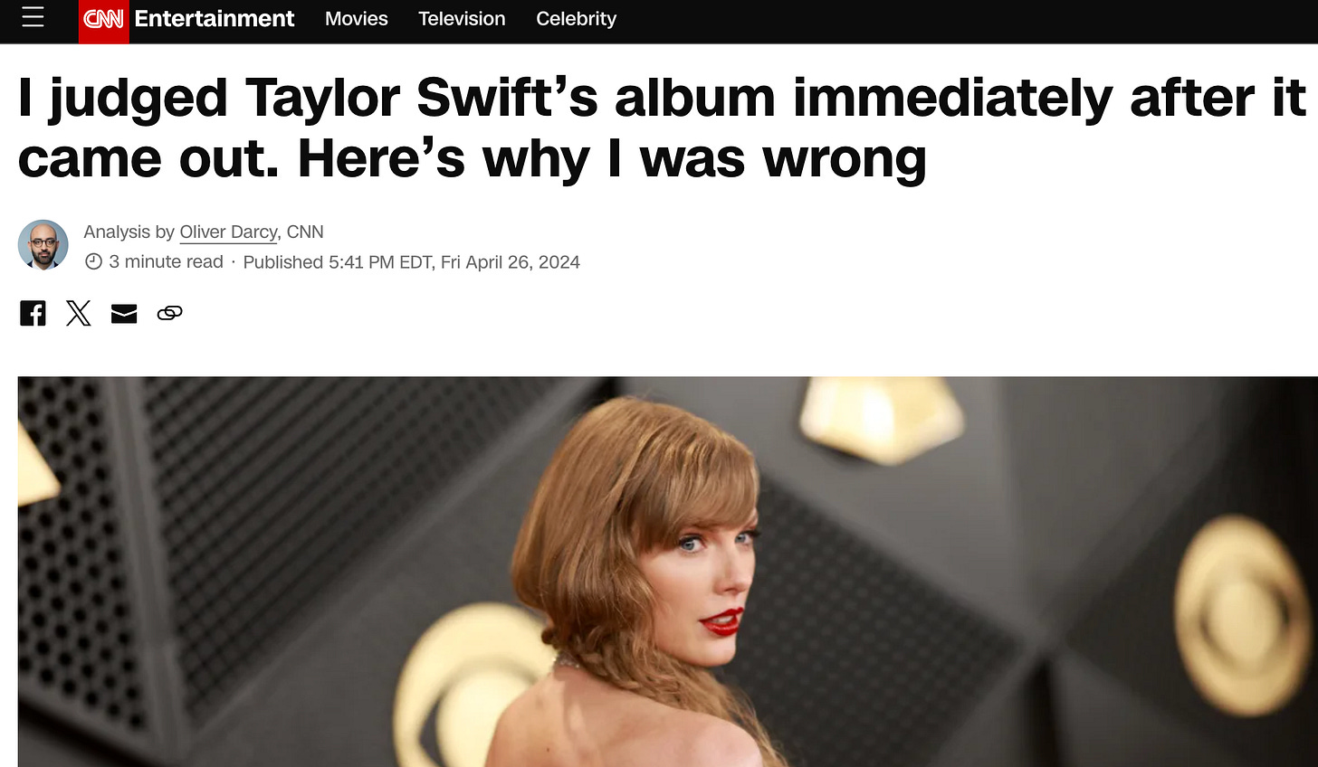Share the article on Facebook
This screenshot has width=1318, height=767.
click(33, 313)
